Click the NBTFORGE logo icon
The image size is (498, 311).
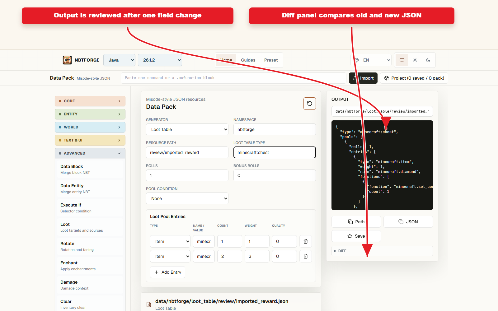67,60
